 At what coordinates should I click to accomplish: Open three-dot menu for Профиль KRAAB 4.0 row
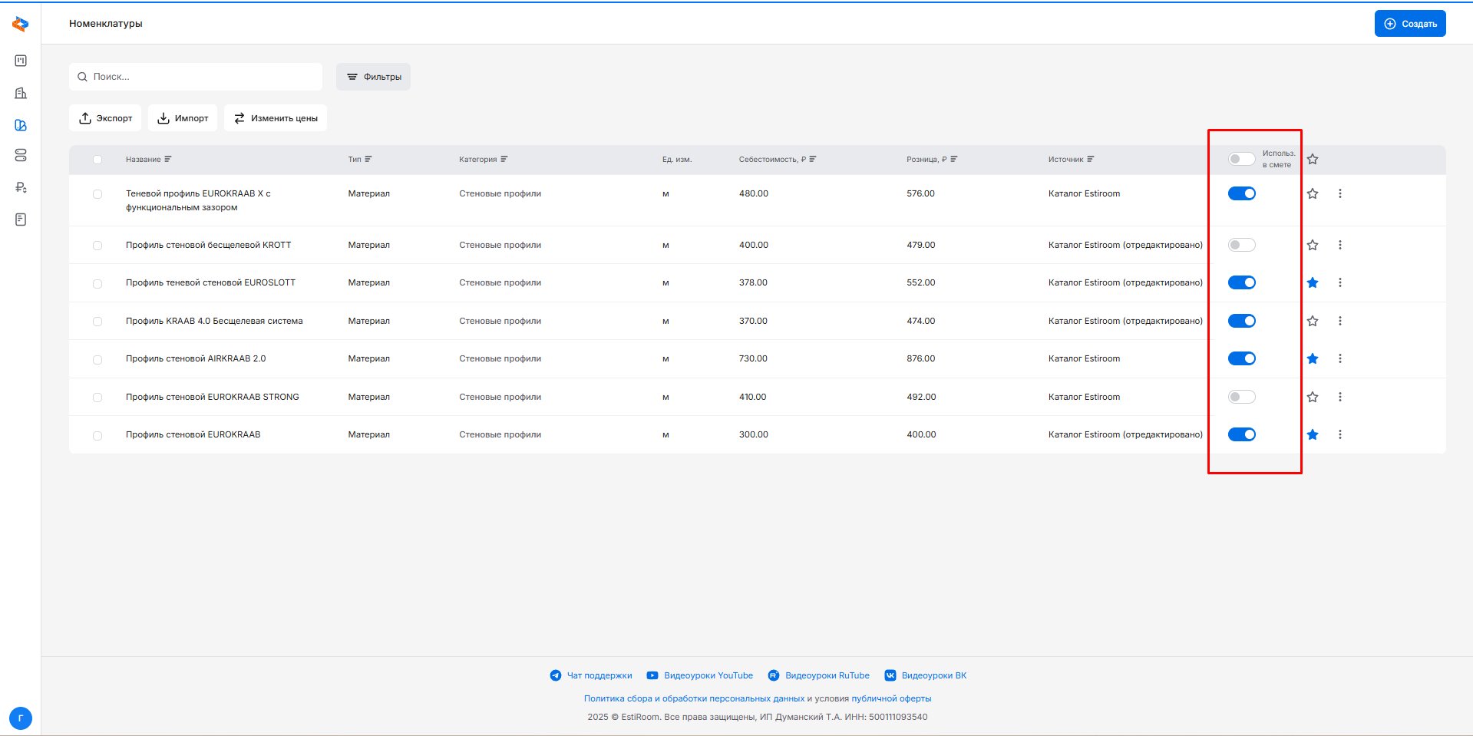(x=1340, y=321)
